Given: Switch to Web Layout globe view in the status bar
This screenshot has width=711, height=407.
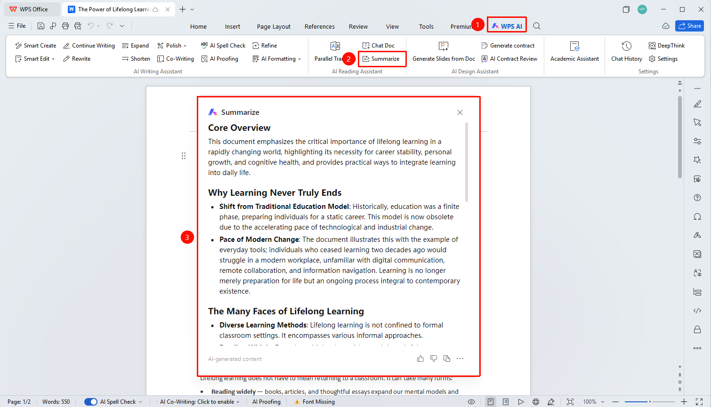Looking at the screenshot, I should click(x=536, y=402).
